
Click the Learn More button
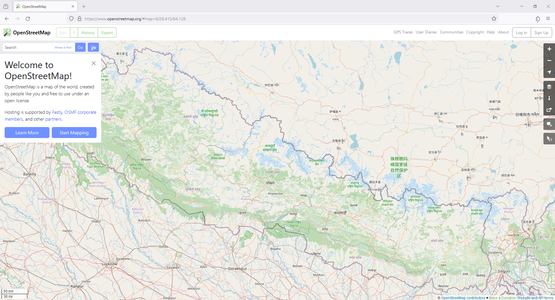tap(27, 133)
